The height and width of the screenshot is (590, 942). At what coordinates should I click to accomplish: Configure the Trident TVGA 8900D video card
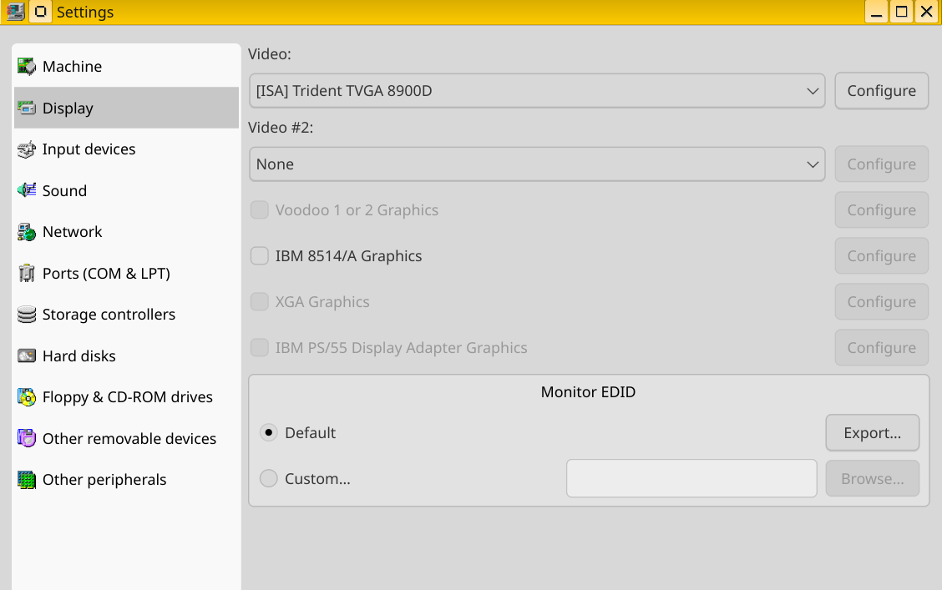[881, 91]
